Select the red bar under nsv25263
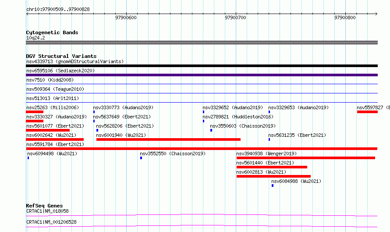 (35, 112)
